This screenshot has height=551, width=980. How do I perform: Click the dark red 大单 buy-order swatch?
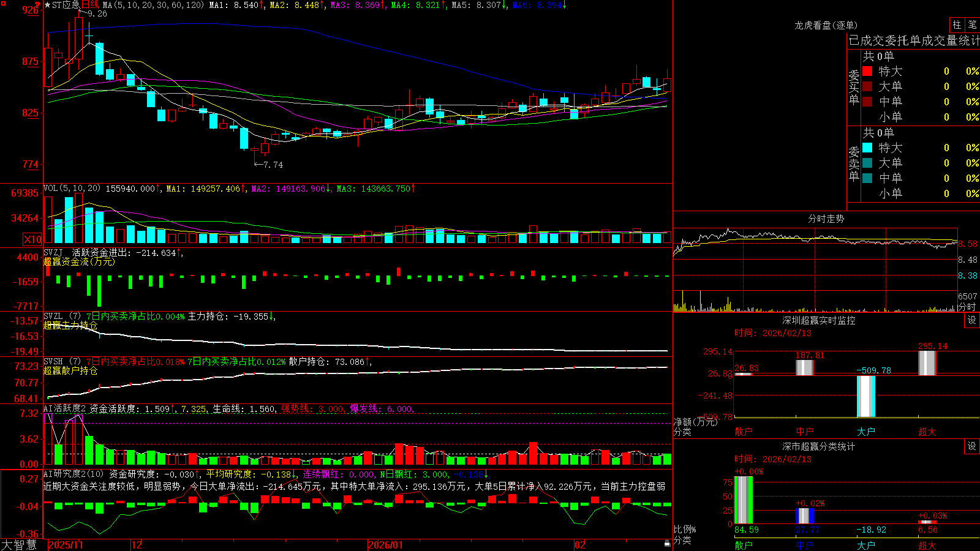point(867,86)
